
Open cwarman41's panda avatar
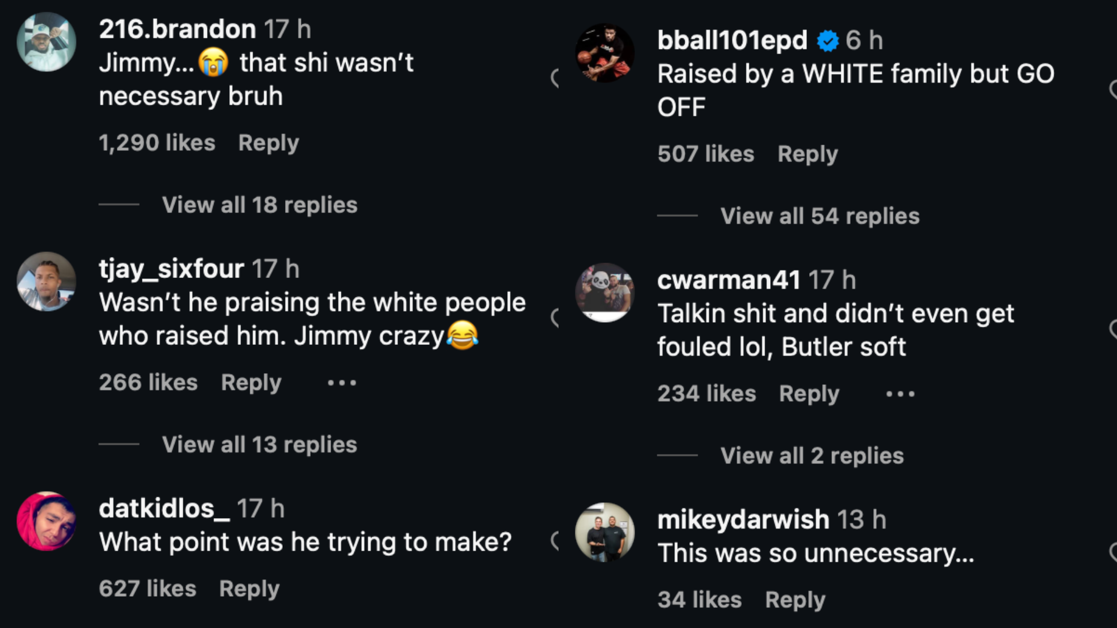605,292
